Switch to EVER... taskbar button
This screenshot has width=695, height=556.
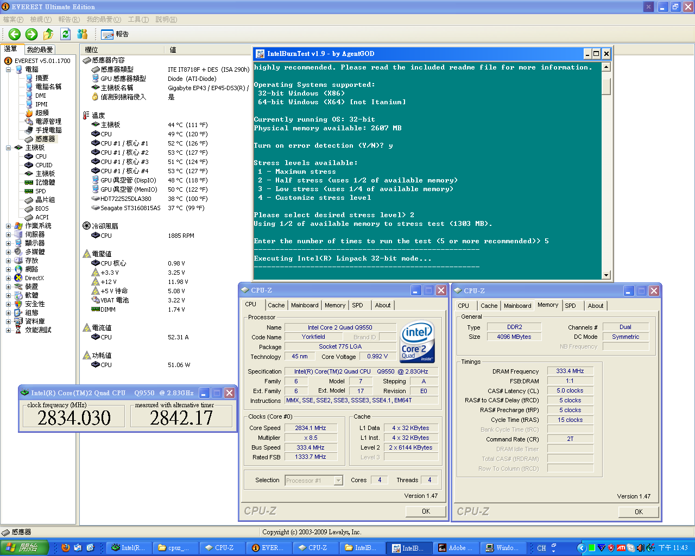[268, 548]
